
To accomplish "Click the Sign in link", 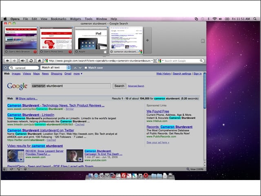I will click(x=197, y=73).
